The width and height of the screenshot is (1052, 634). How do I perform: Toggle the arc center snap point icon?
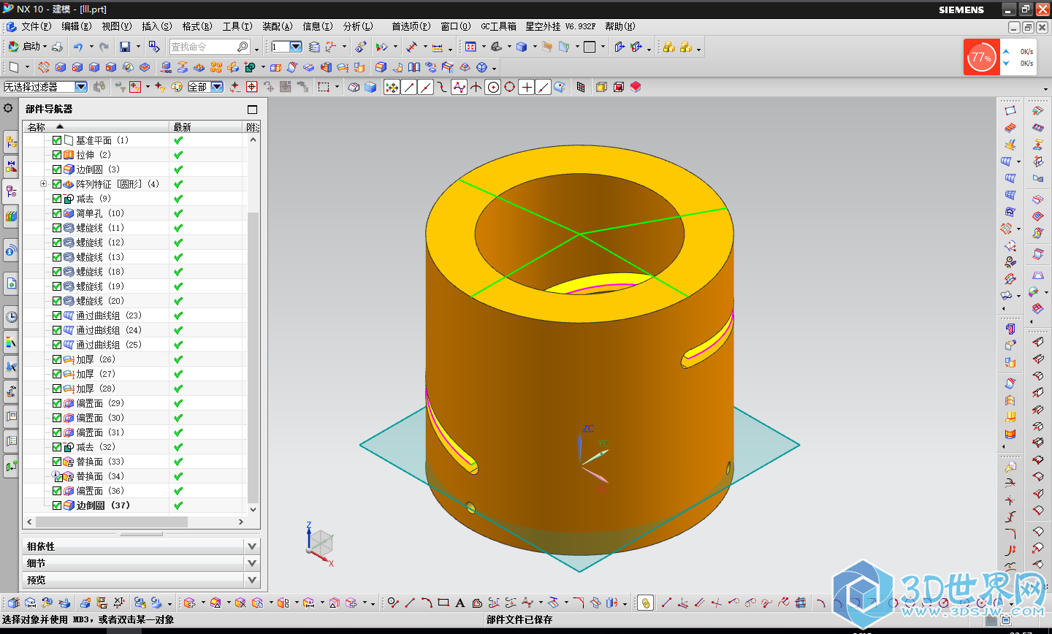[493, 87]
